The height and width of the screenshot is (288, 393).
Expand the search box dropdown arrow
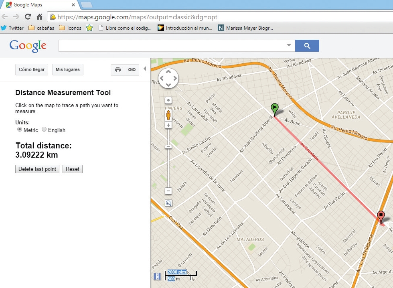tap(289, 45)
